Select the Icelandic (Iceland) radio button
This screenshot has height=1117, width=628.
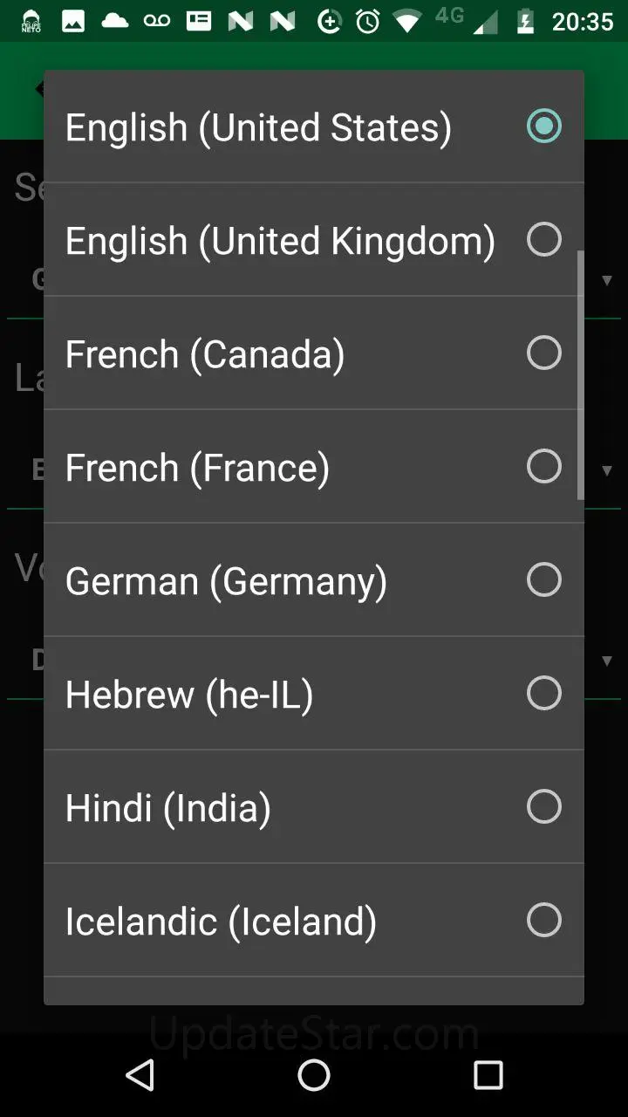[x=543, y=920]
